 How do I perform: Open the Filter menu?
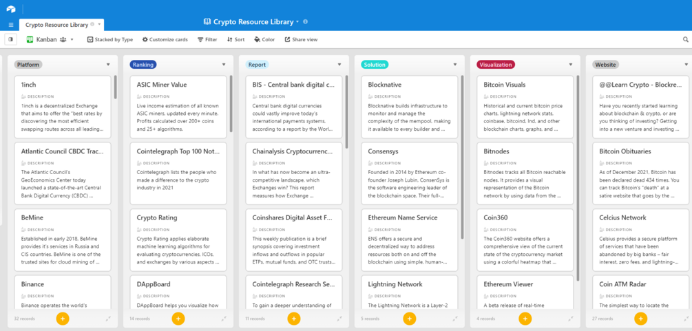pos(207,39)
